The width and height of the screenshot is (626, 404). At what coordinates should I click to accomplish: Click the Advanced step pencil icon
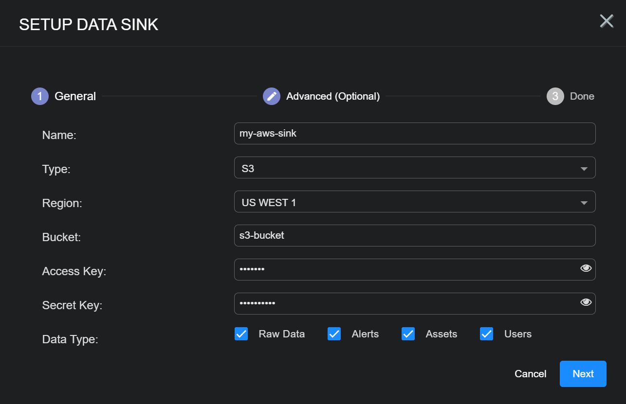click(x=272, y=96)
